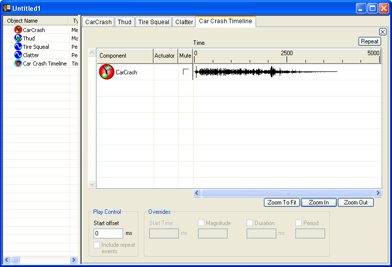Check Include repeat events option

tap(97, 245)
